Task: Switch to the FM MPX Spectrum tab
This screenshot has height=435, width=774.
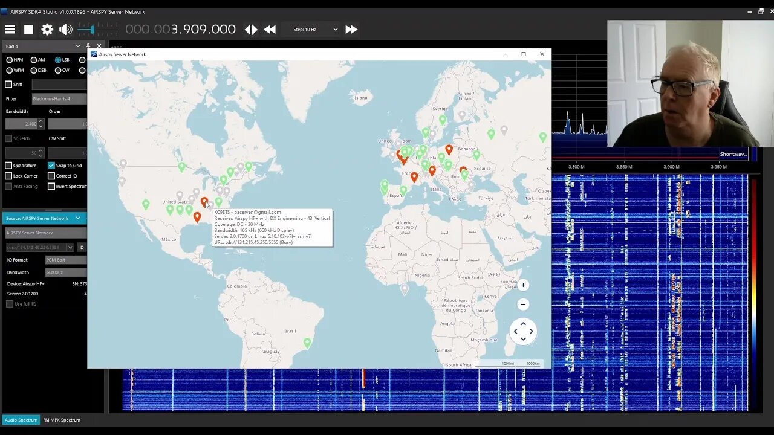Action: click(x=62, y=420)
